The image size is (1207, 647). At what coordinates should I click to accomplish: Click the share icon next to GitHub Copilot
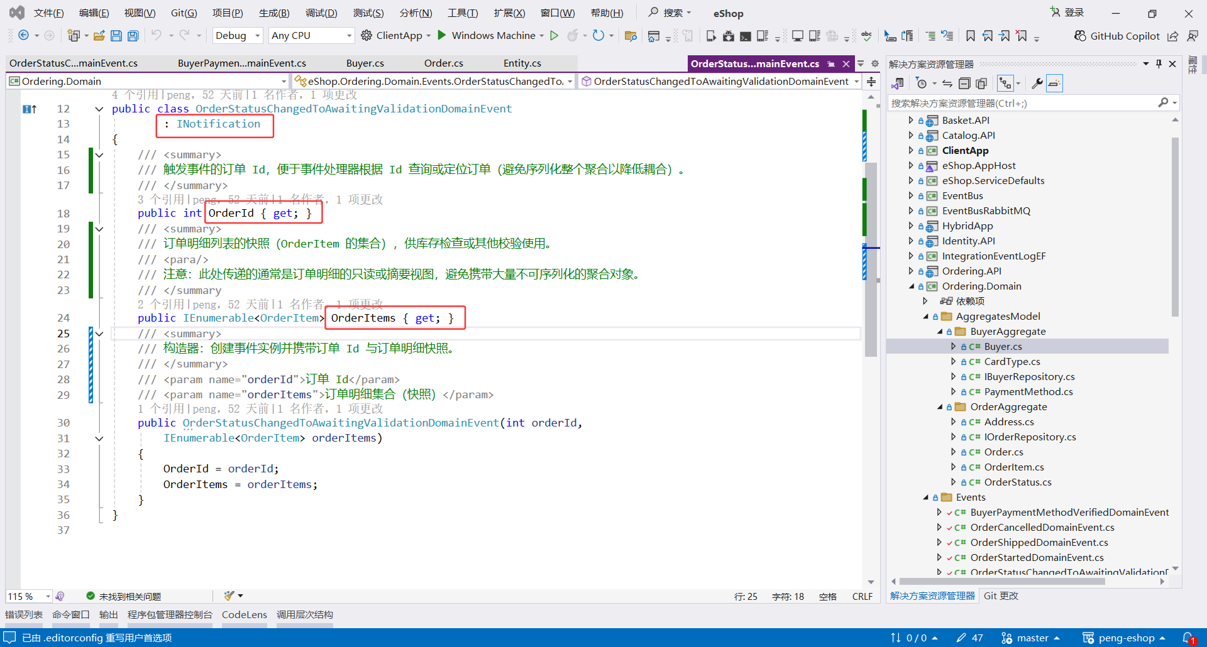pos(1172,36)
